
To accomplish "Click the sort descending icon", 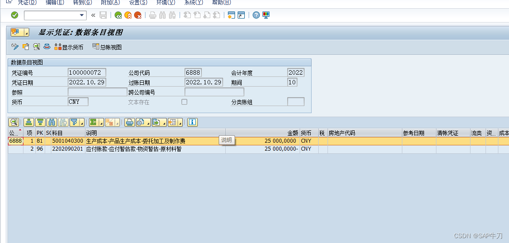I will [40, 122].
